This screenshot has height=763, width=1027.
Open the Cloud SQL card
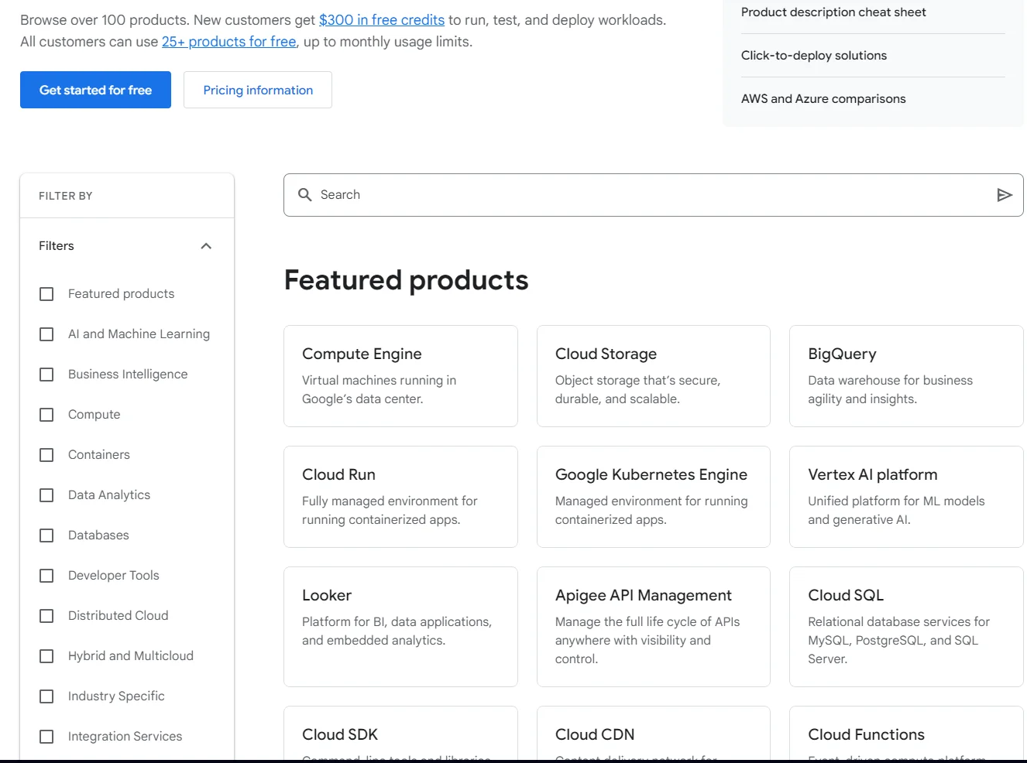coord(906,627)
